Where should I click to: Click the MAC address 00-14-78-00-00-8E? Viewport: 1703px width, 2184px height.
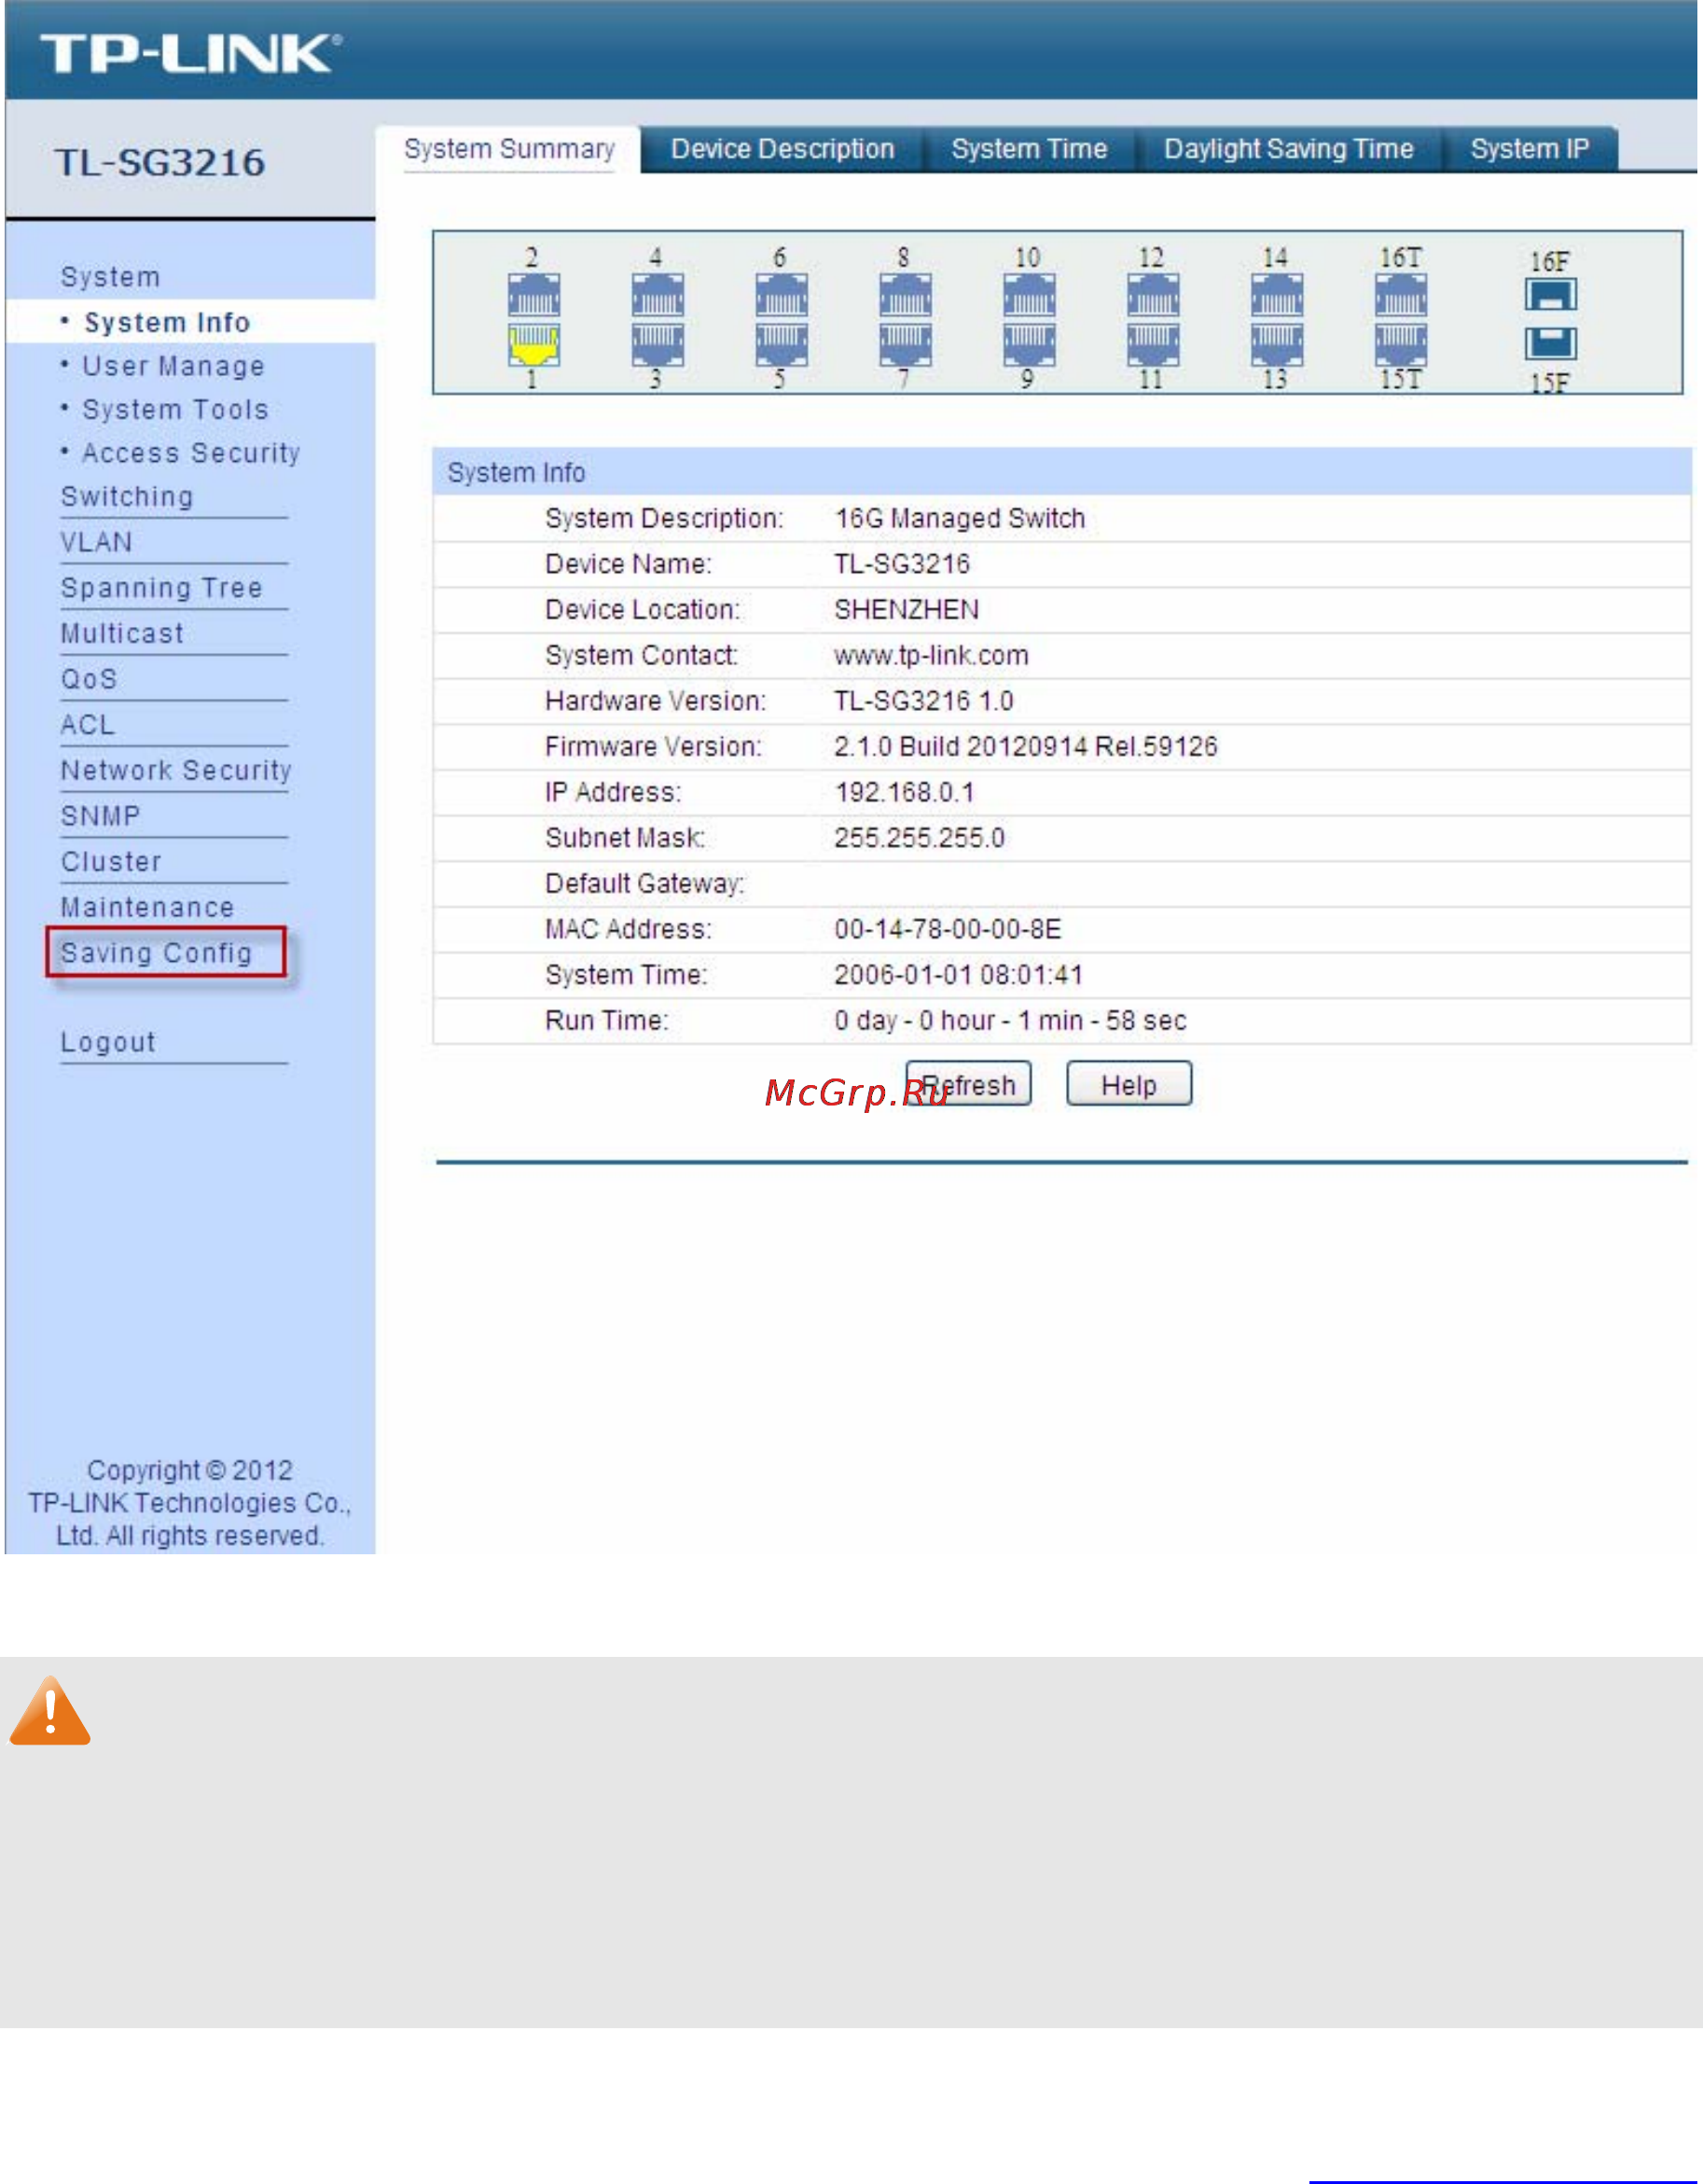point(948,930)
